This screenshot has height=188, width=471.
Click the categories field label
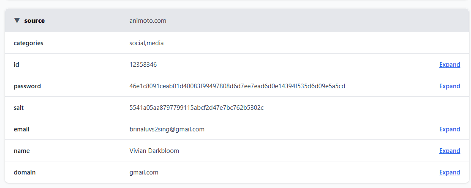point(28,43)
